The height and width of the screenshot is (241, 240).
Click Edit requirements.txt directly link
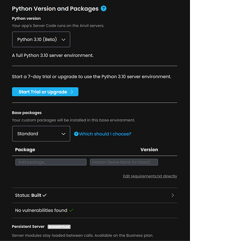150,176
